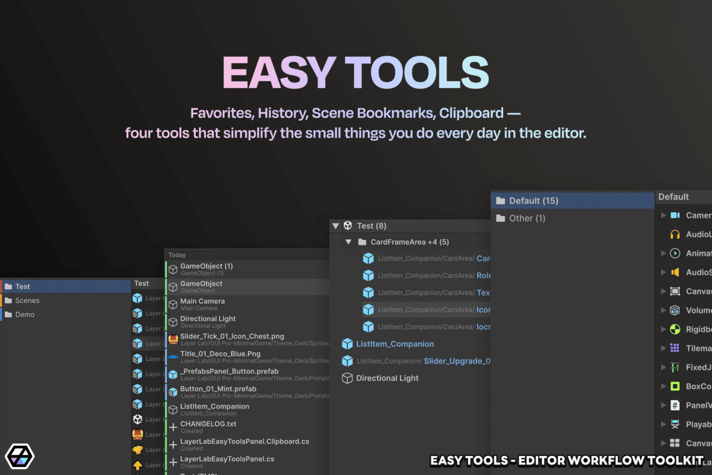Expand the BoxCollider row arrow

pyautogui.click(x=663, y=386)
